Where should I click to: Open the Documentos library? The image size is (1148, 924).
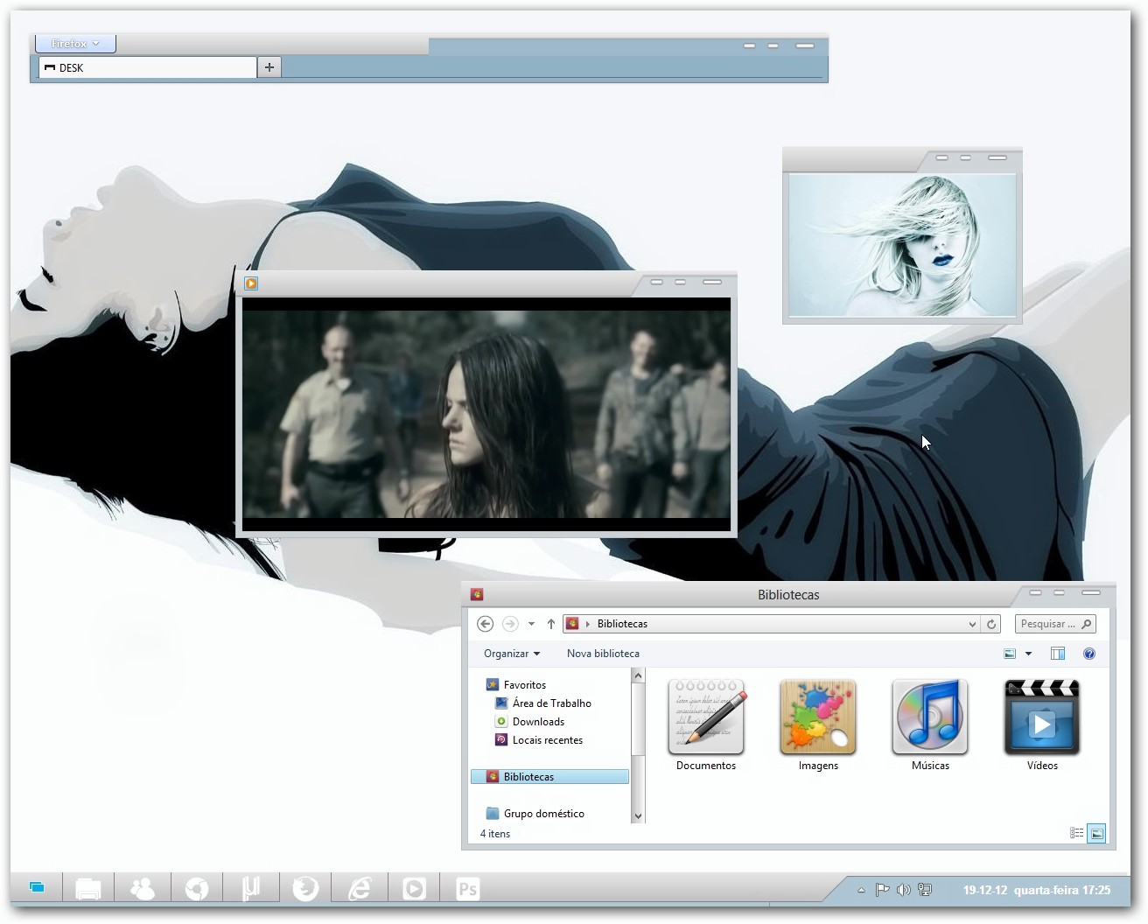706,725
